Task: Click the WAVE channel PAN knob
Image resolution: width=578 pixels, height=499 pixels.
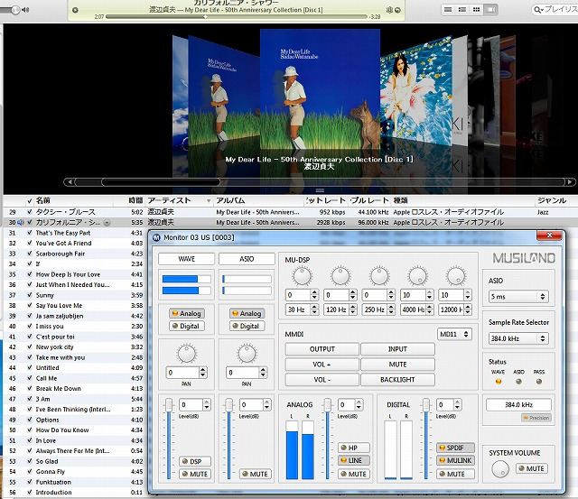Action: pyautogui.click(x=187, y=354)
